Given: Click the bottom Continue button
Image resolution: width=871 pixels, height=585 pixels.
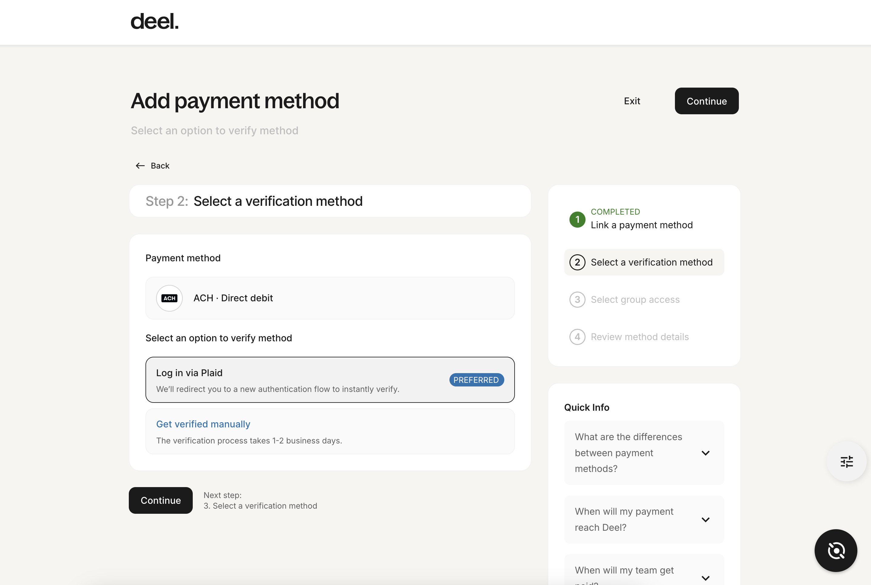Looking at the screenshot, I should (x=161, y=500).
